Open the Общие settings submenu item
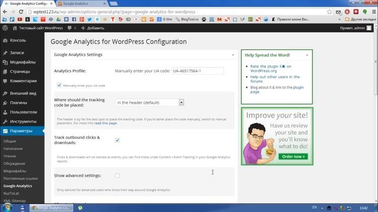Image resolution: width=378 pixels, height=212 pixels. [9, 141]
